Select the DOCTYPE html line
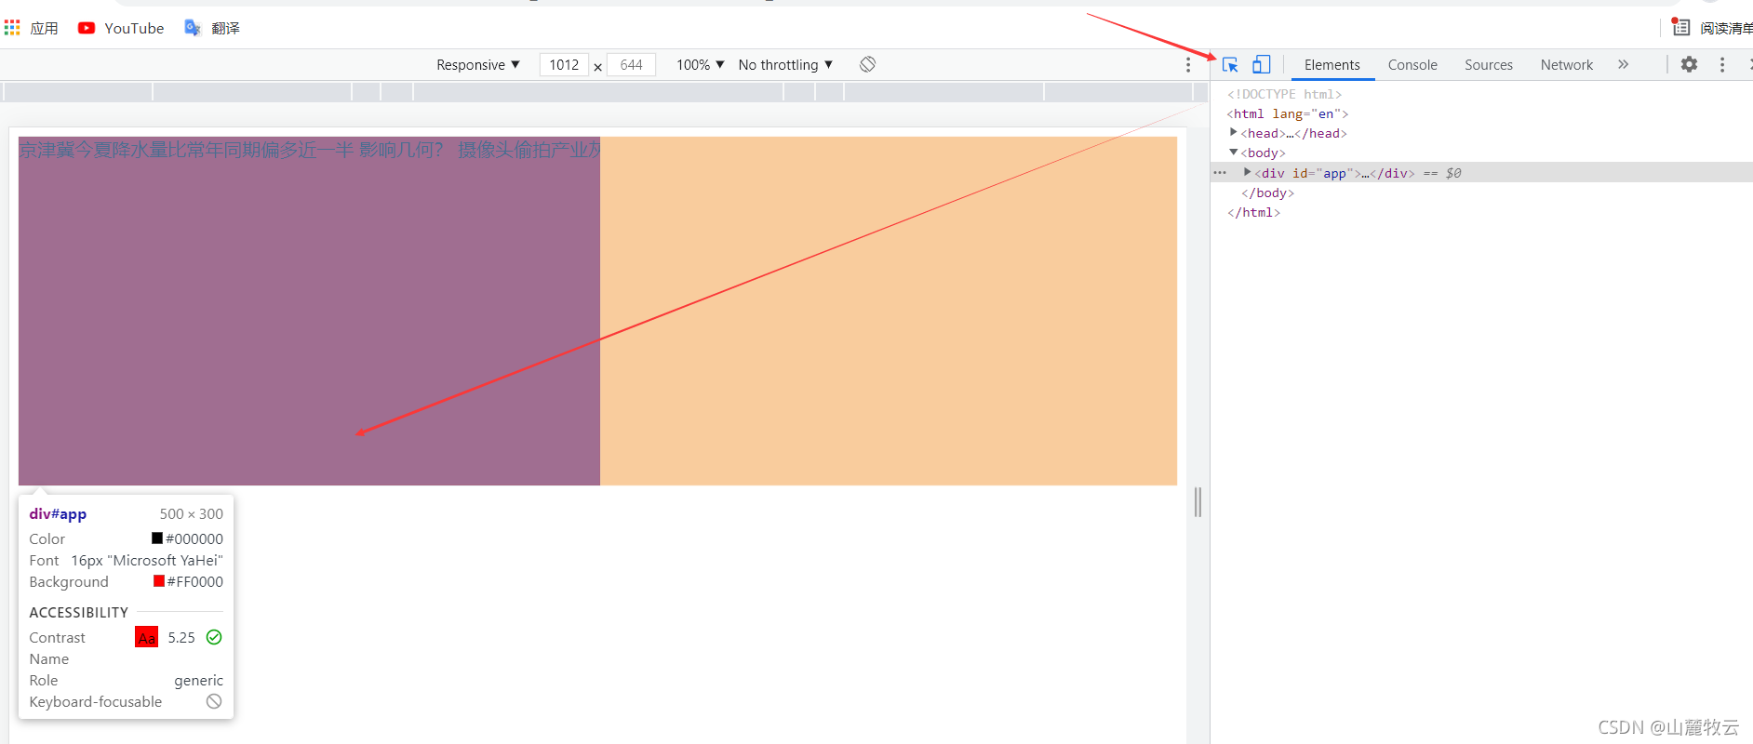 click(x=1284, y=94)
